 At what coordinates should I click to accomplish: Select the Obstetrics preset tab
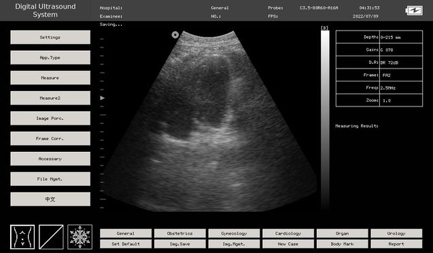179,233
